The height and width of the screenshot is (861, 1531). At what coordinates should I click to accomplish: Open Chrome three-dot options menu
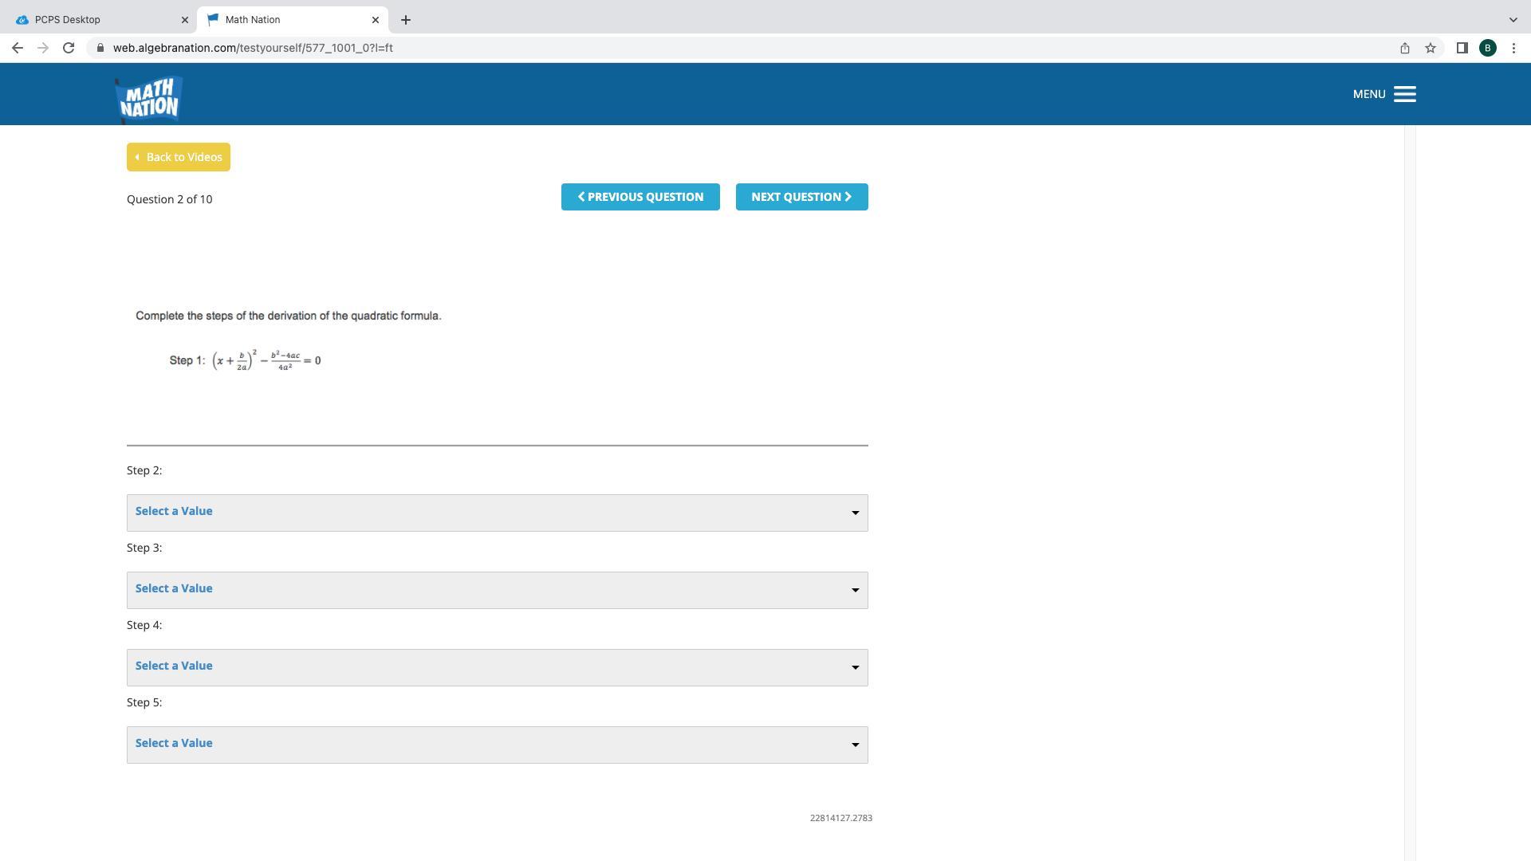(x=1513, y=48)
